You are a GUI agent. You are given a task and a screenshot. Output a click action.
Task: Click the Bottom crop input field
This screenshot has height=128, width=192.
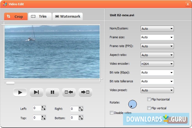point(74,118)
